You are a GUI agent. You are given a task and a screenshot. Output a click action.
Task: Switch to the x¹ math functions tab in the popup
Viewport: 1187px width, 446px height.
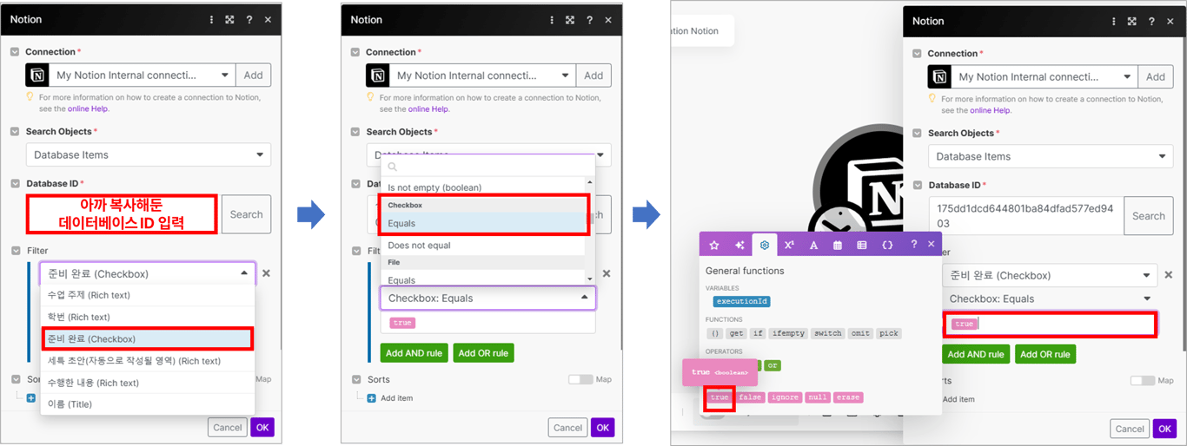coord(789,245)
